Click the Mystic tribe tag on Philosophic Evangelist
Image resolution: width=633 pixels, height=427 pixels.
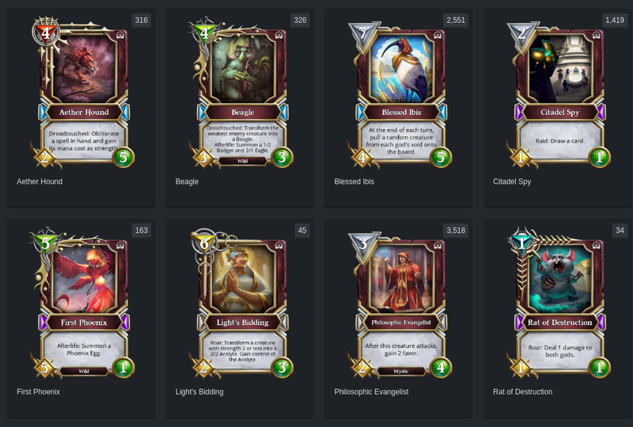[401, 371]
